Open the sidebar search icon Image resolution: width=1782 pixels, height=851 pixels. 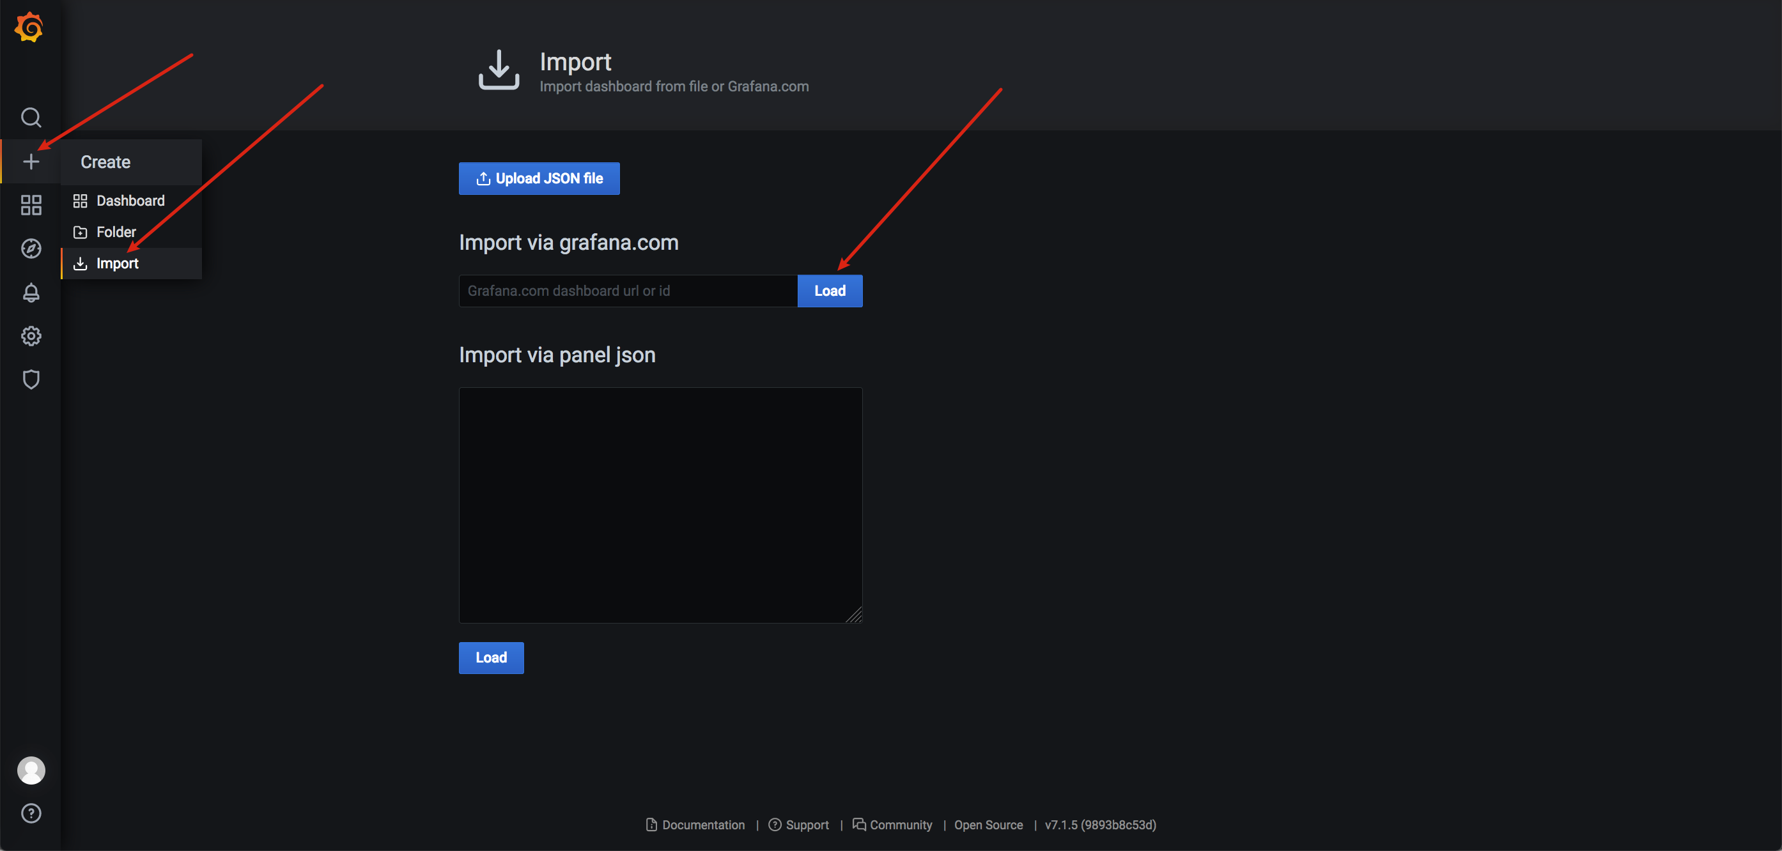pyautogui.click(x=31, y=118)
